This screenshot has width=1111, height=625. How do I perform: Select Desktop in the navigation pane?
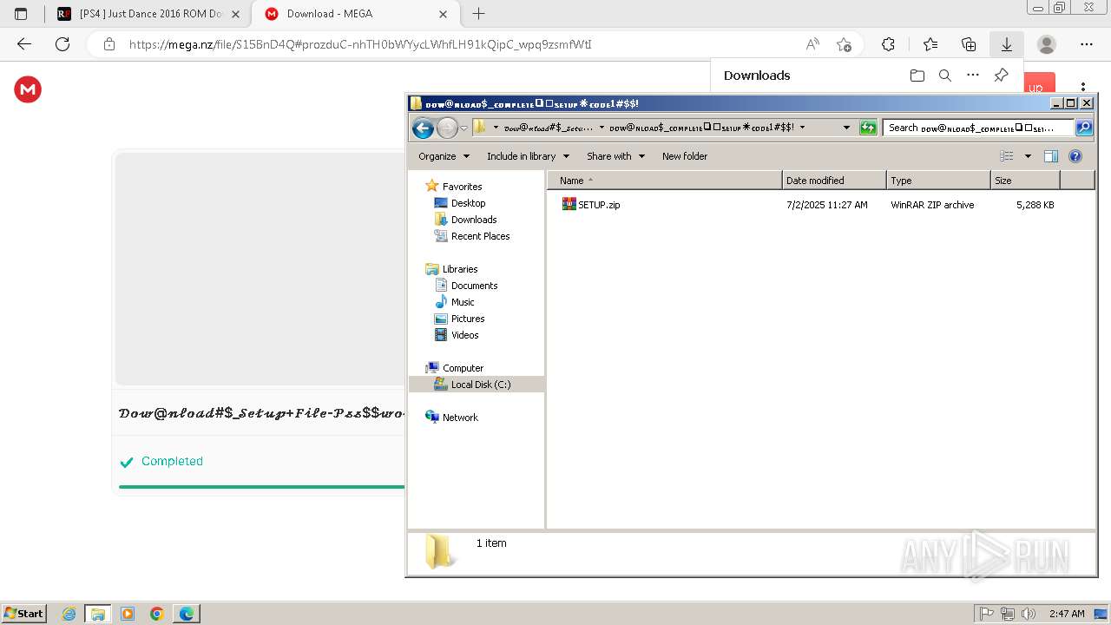click(468, 203)
